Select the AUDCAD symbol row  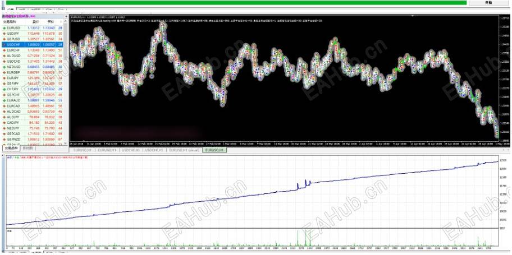[x=33, y=112]
